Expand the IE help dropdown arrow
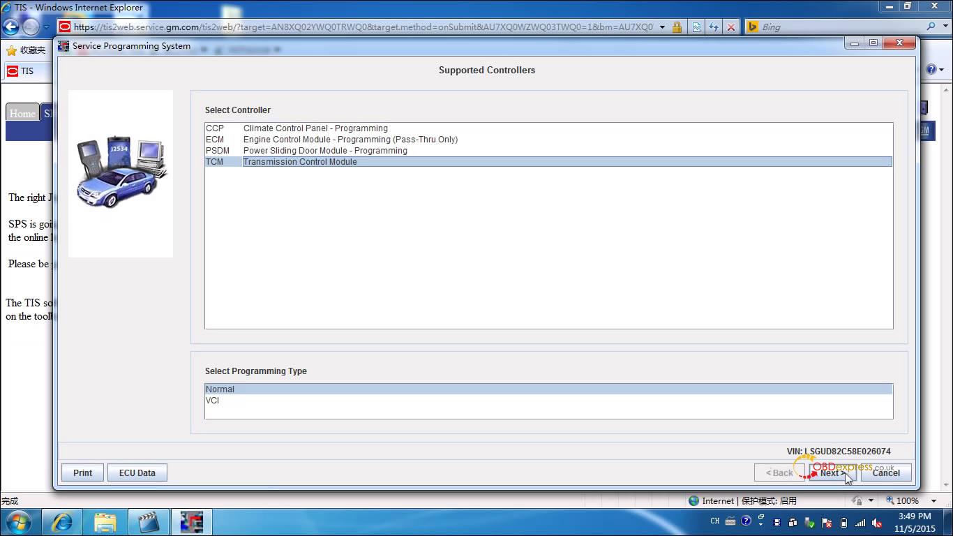The width and height of the screenshot is (953, 536). click(942, 70)
